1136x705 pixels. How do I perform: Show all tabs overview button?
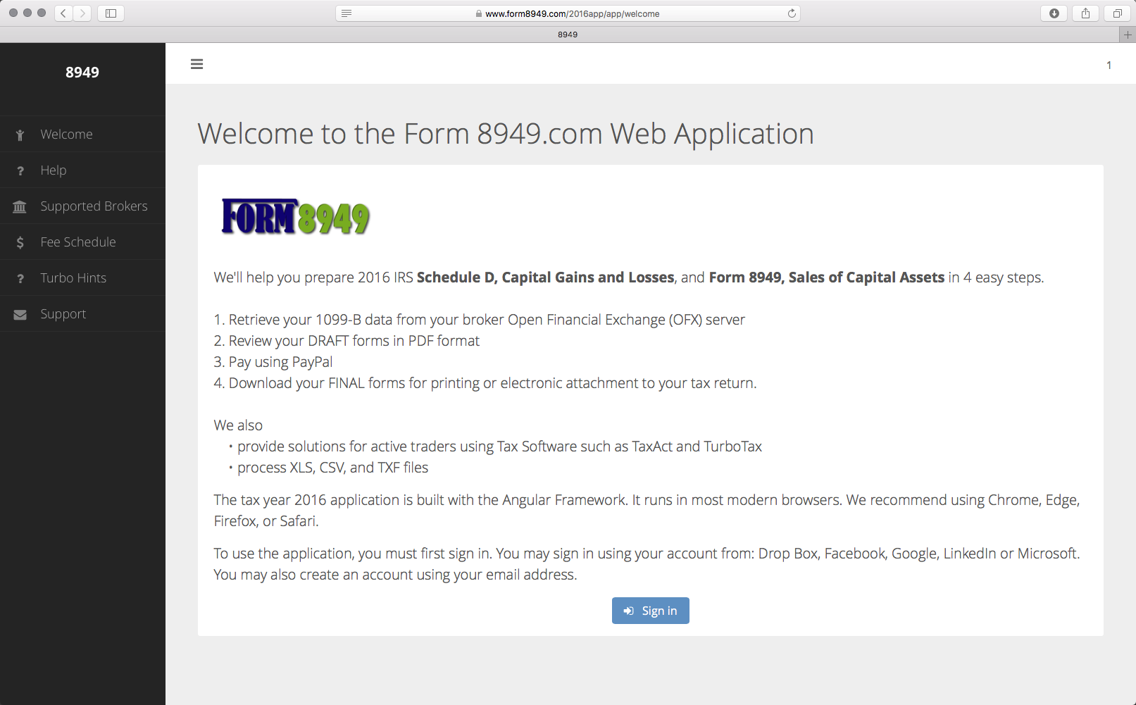[x=1117, y=13]
